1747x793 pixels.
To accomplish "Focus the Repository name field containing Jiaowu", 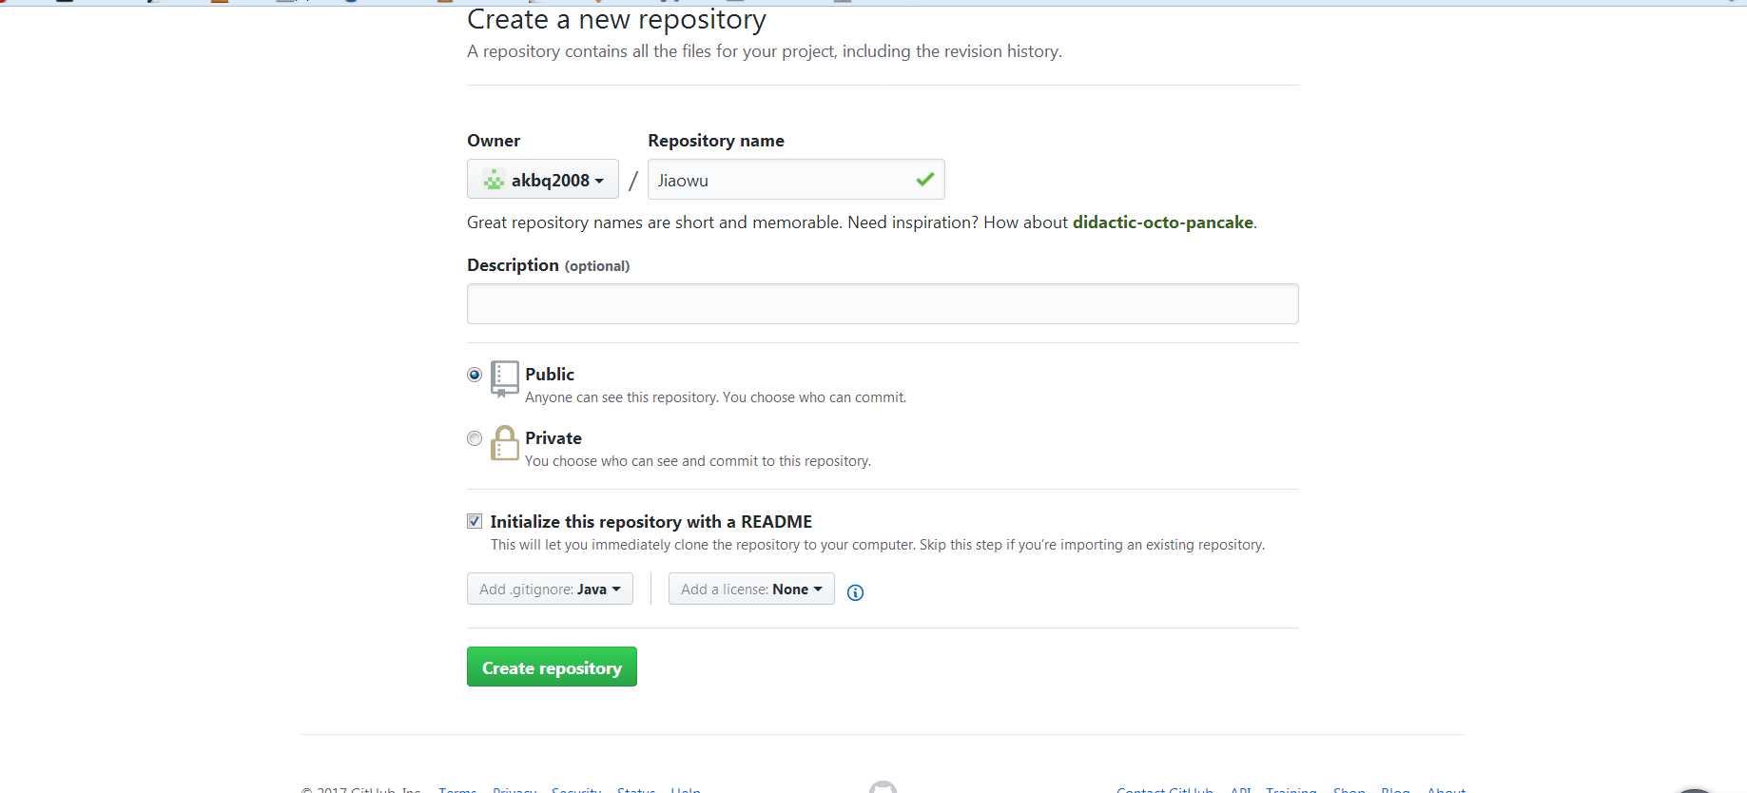I will tap(796, 180).
